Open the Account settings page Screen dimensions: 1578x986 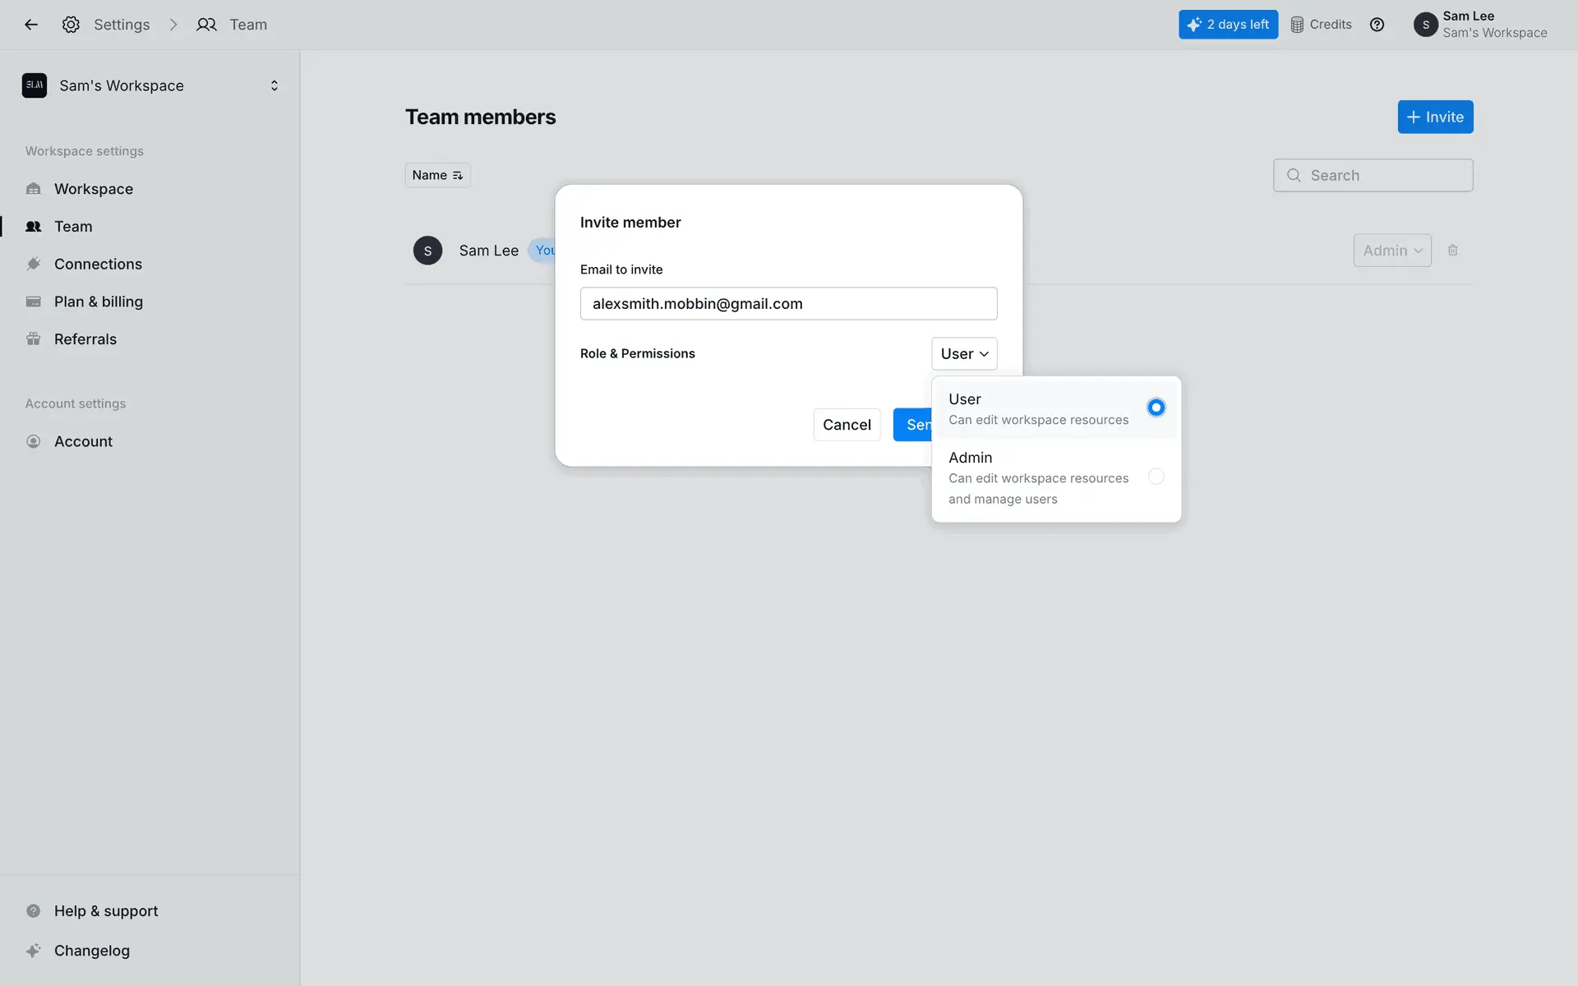[83, 441]
